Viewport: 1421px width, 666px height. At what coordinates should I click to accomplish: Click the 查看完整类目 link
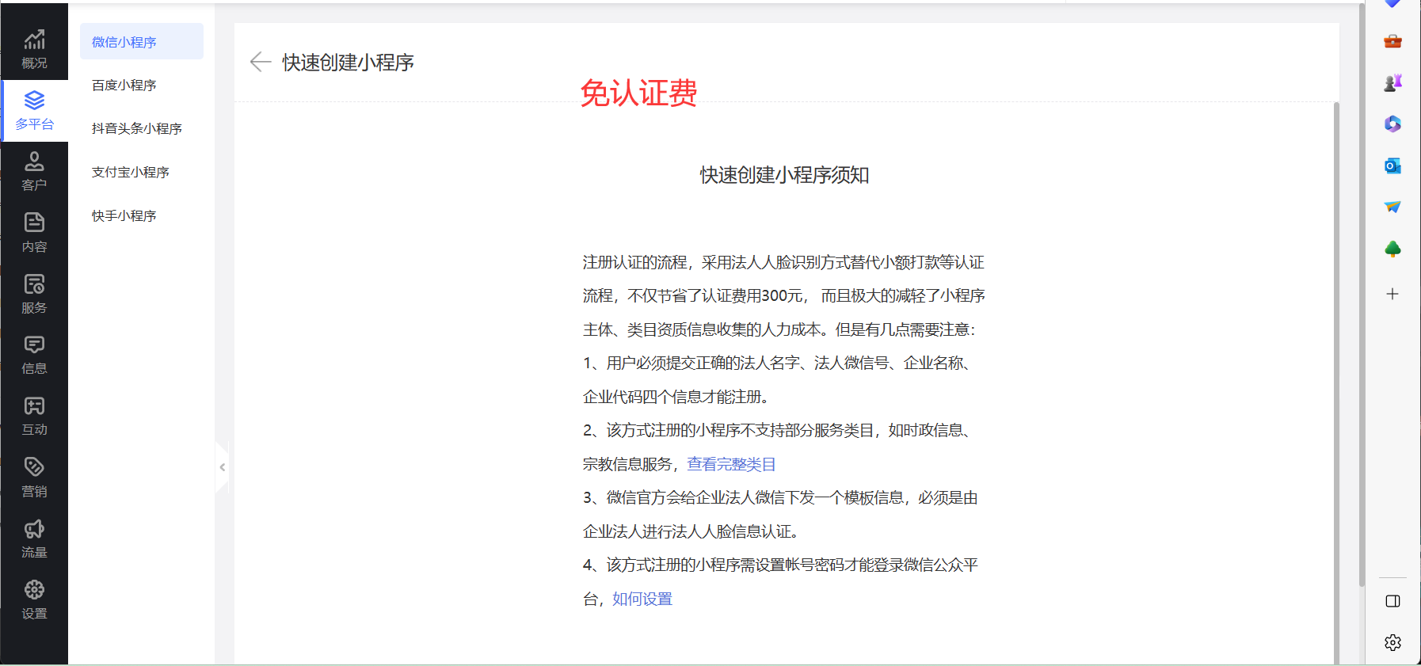click(731, 464)
